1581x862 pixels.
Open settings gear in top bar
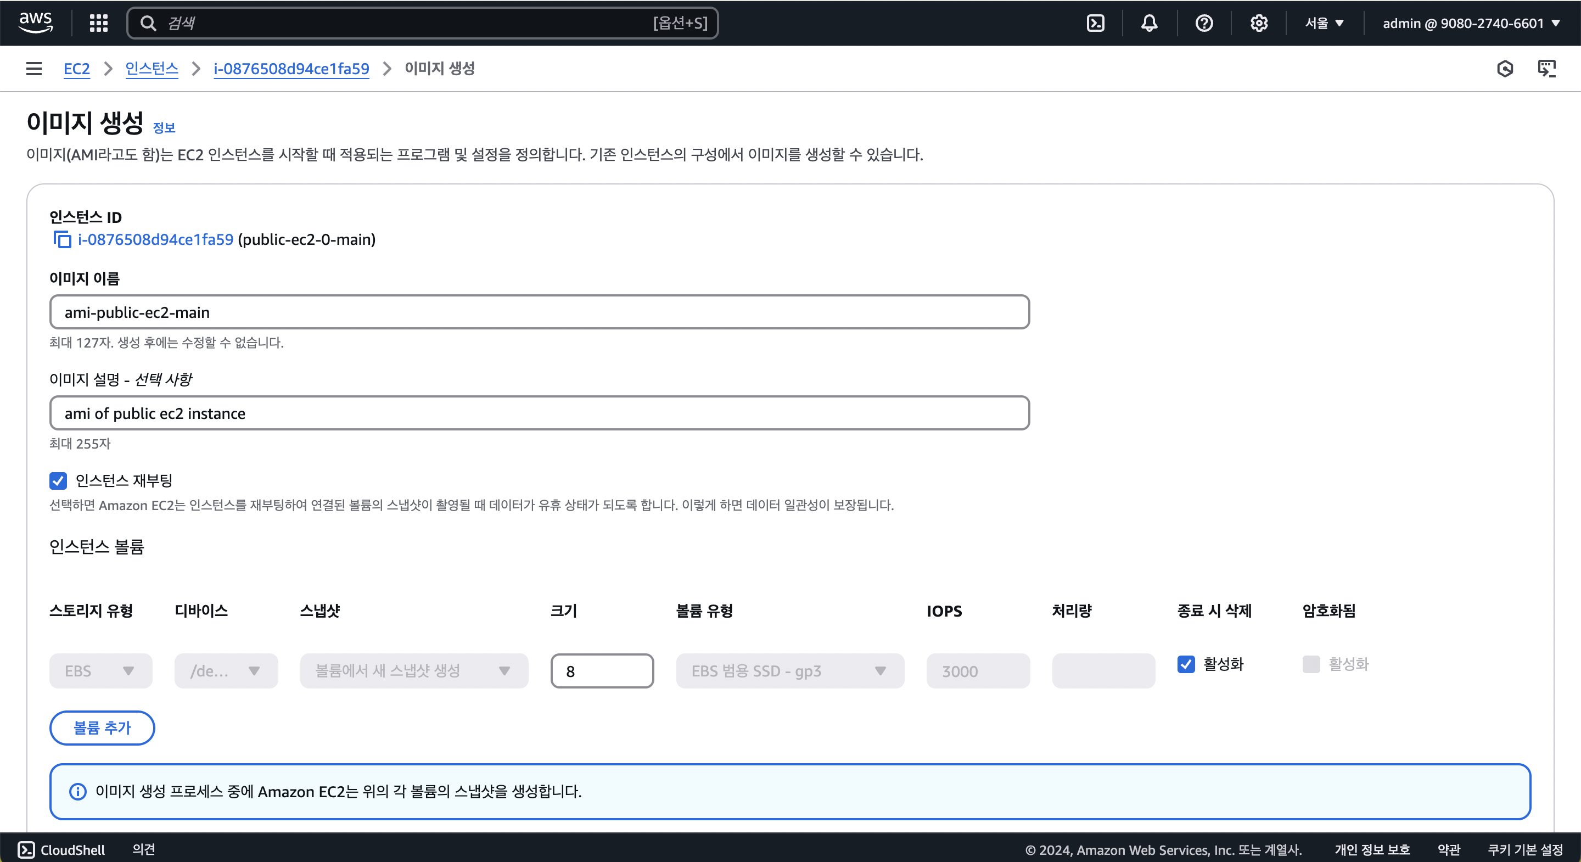1258,23
